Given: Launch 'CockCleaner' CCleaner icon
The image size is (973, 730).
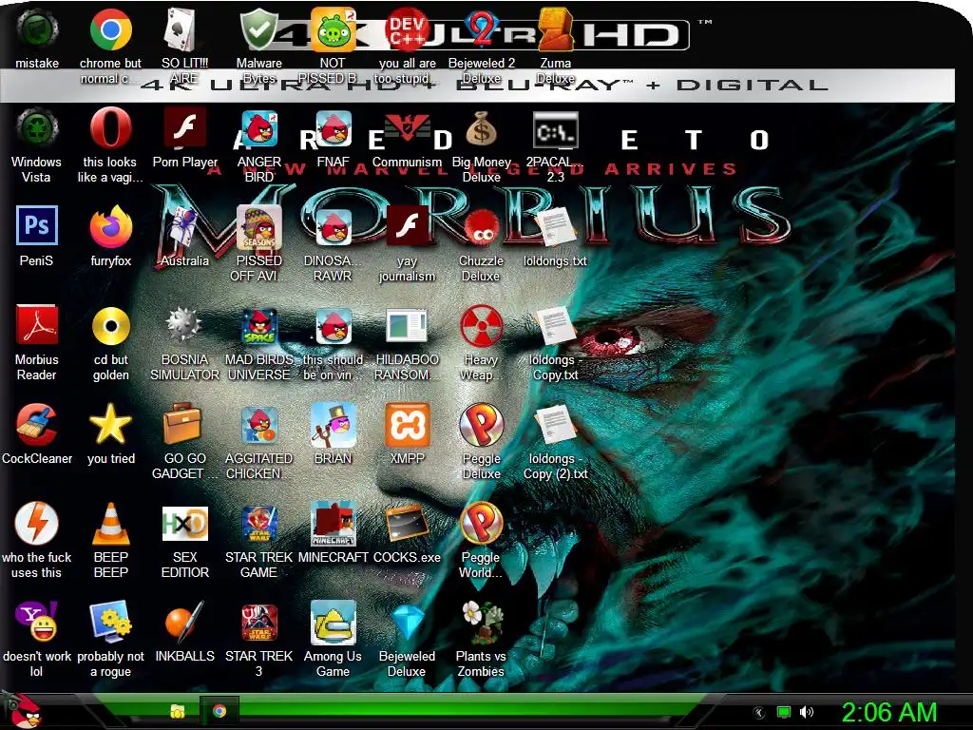Looking at the screenshot, I should click(37, 425).
